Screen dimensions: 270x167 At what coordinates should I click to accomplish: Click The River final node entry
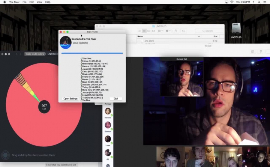(86, 100)
